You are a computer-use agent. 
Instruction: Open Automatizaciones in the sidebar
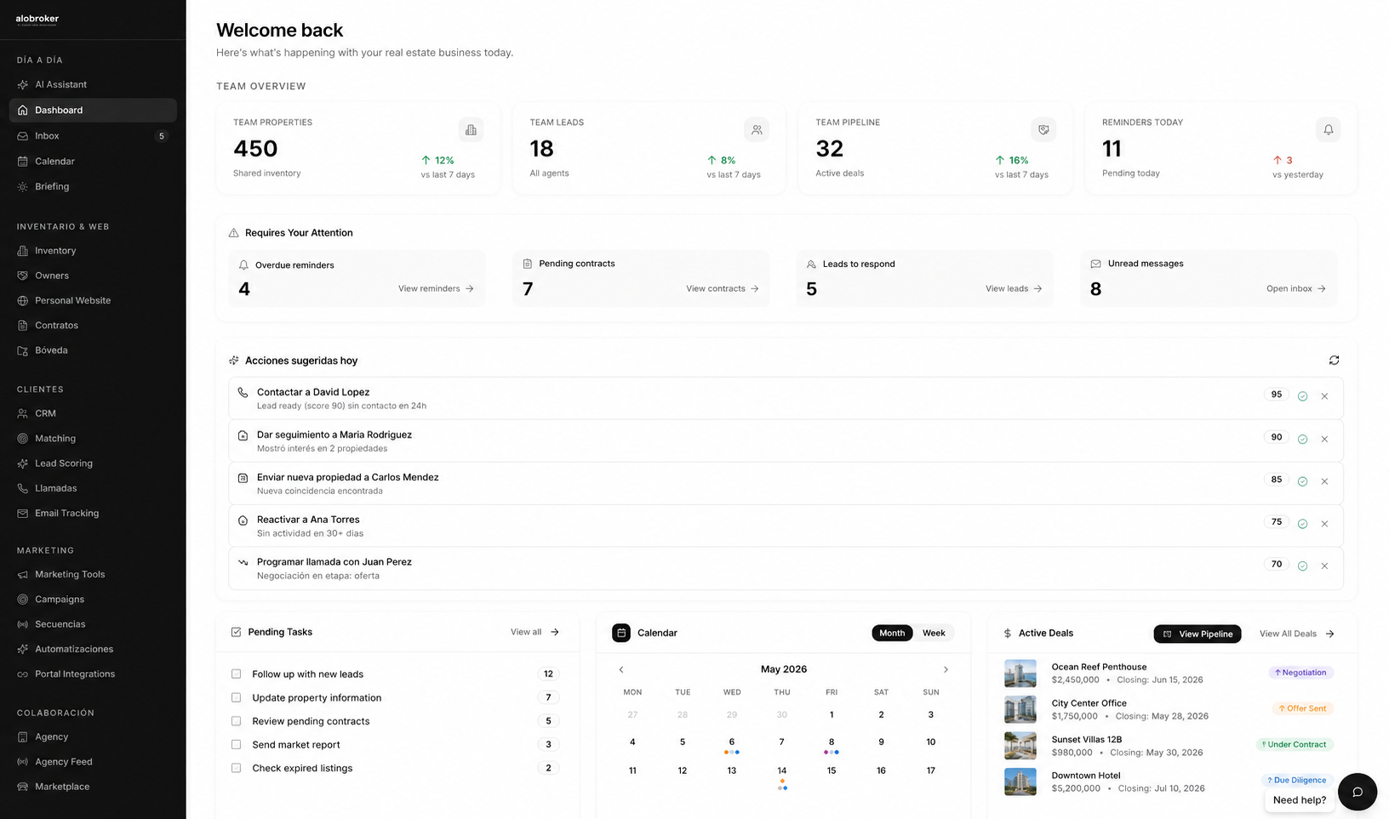[93, 649]
